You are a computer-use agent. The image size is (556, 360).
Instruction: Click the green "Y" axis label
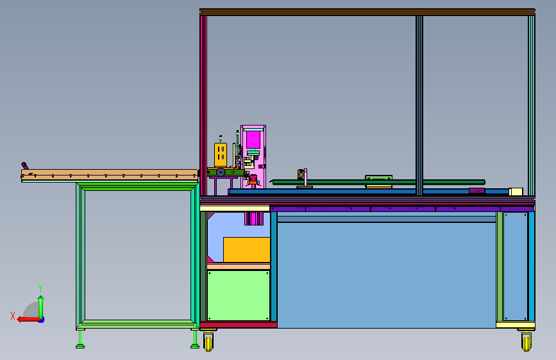point(40,288)
